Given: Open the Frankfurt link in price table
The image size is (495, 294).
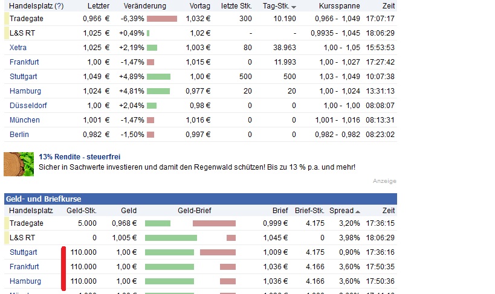Looking at the screenshot, I should point(24,62).
